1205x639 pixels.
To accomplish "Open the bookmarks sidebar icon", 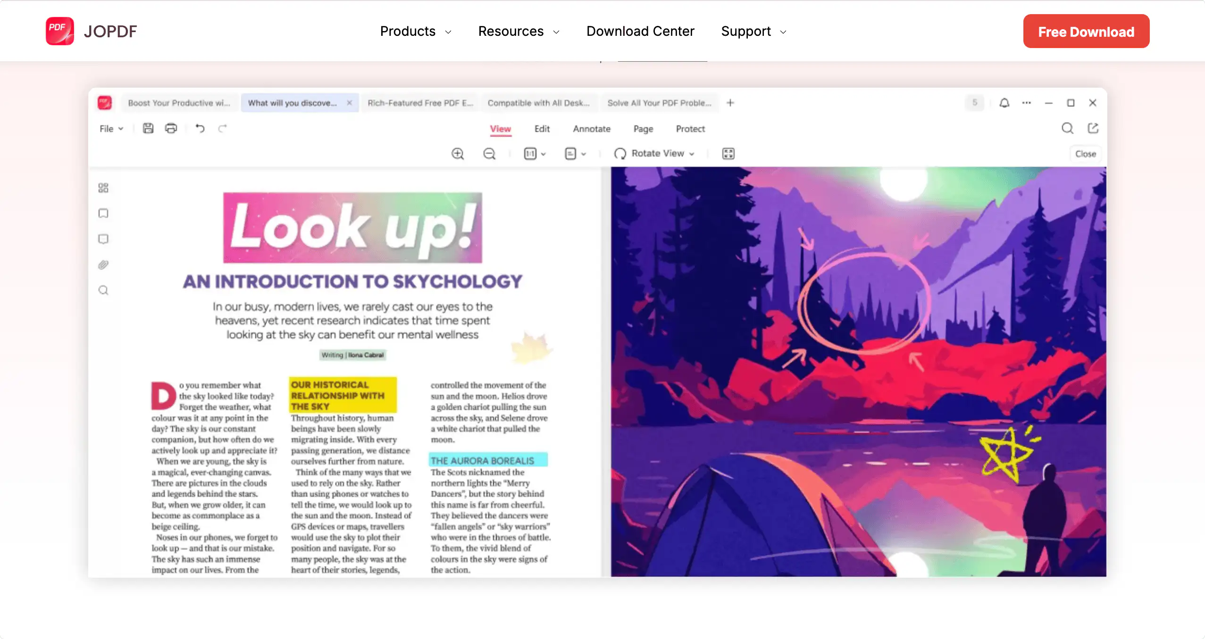I will [103, 213].
